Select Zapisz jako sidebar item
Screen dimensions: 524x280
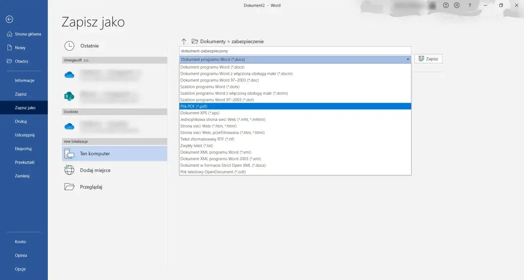pyautogui.click(x=24, y=108)
